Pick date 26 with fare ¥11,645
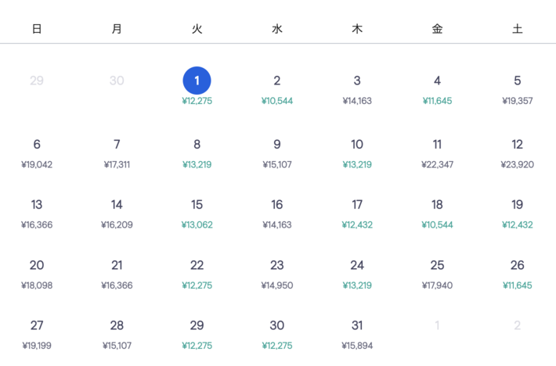 pos(518,274)
